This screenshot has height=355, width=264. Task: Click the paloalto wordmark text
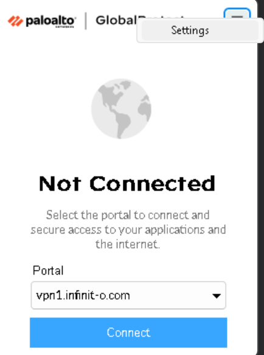(x=50, y=21)
